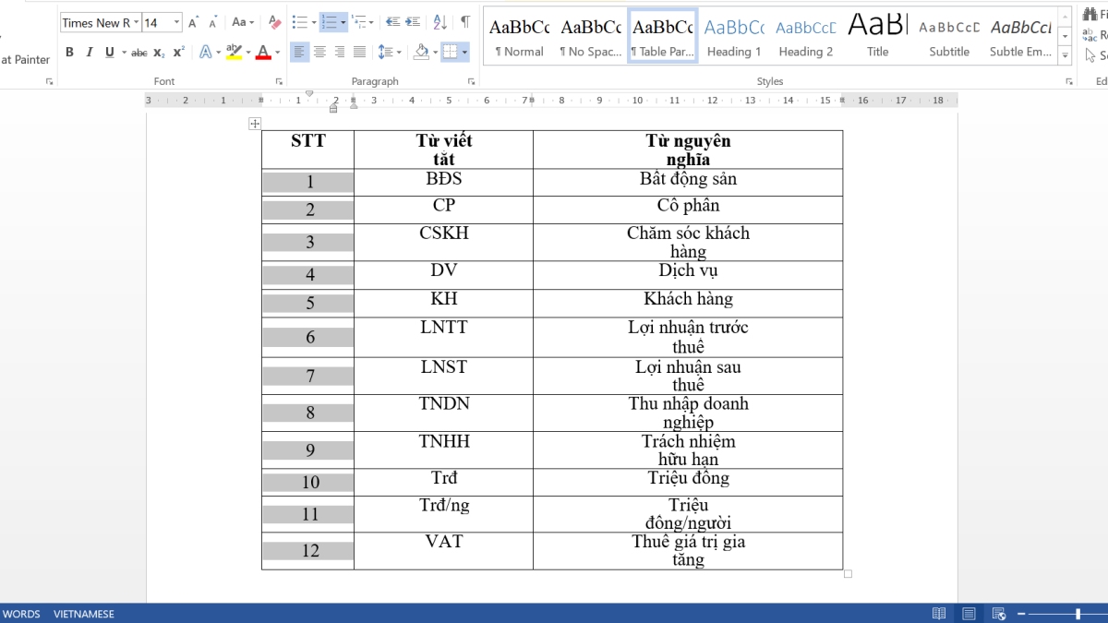The width and height of the screenshot is (1108, 623).
Task: Open the font size dropdown
Action: click(x=175, y=21)
